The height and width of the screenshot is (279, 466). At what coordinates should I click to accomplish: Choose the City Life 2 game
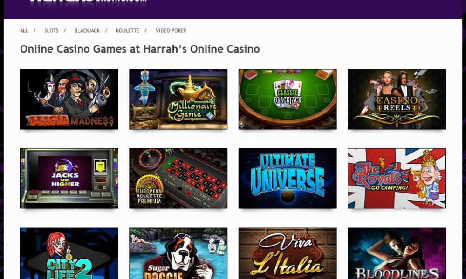click(69, 253)
